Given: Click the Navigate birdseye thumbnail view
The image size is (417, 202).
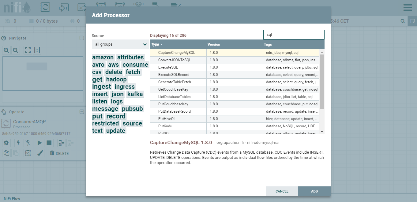Looking at the screenshot, I should click(43, 73).
